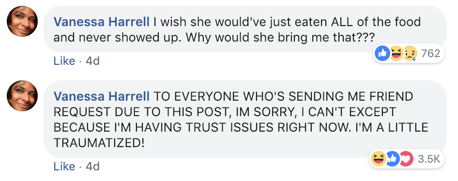
Task: Click the blue thumbs-up reaction beside 762
Action: coord(382,53)
